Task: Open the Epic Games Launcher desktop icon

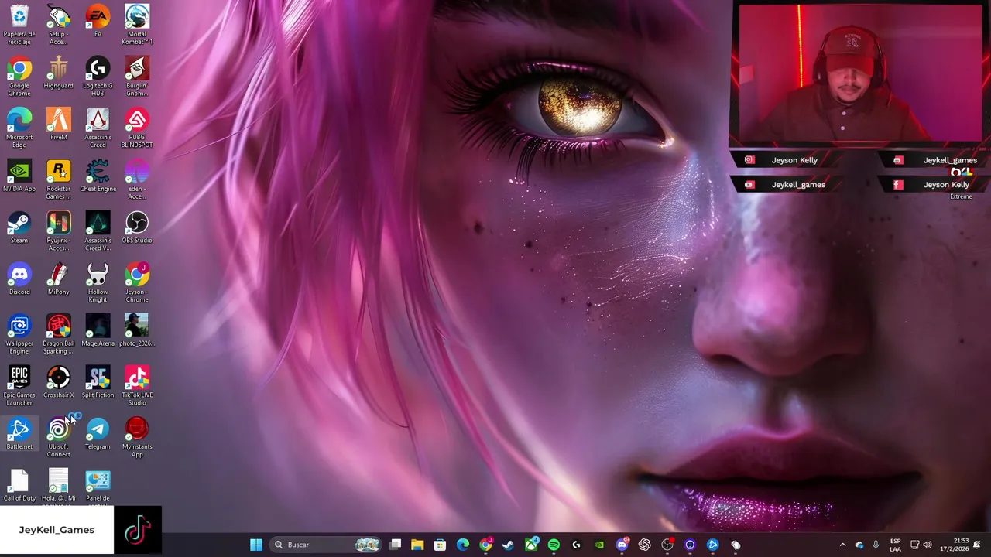Action: pyautogui.click(x=19, y=386)
